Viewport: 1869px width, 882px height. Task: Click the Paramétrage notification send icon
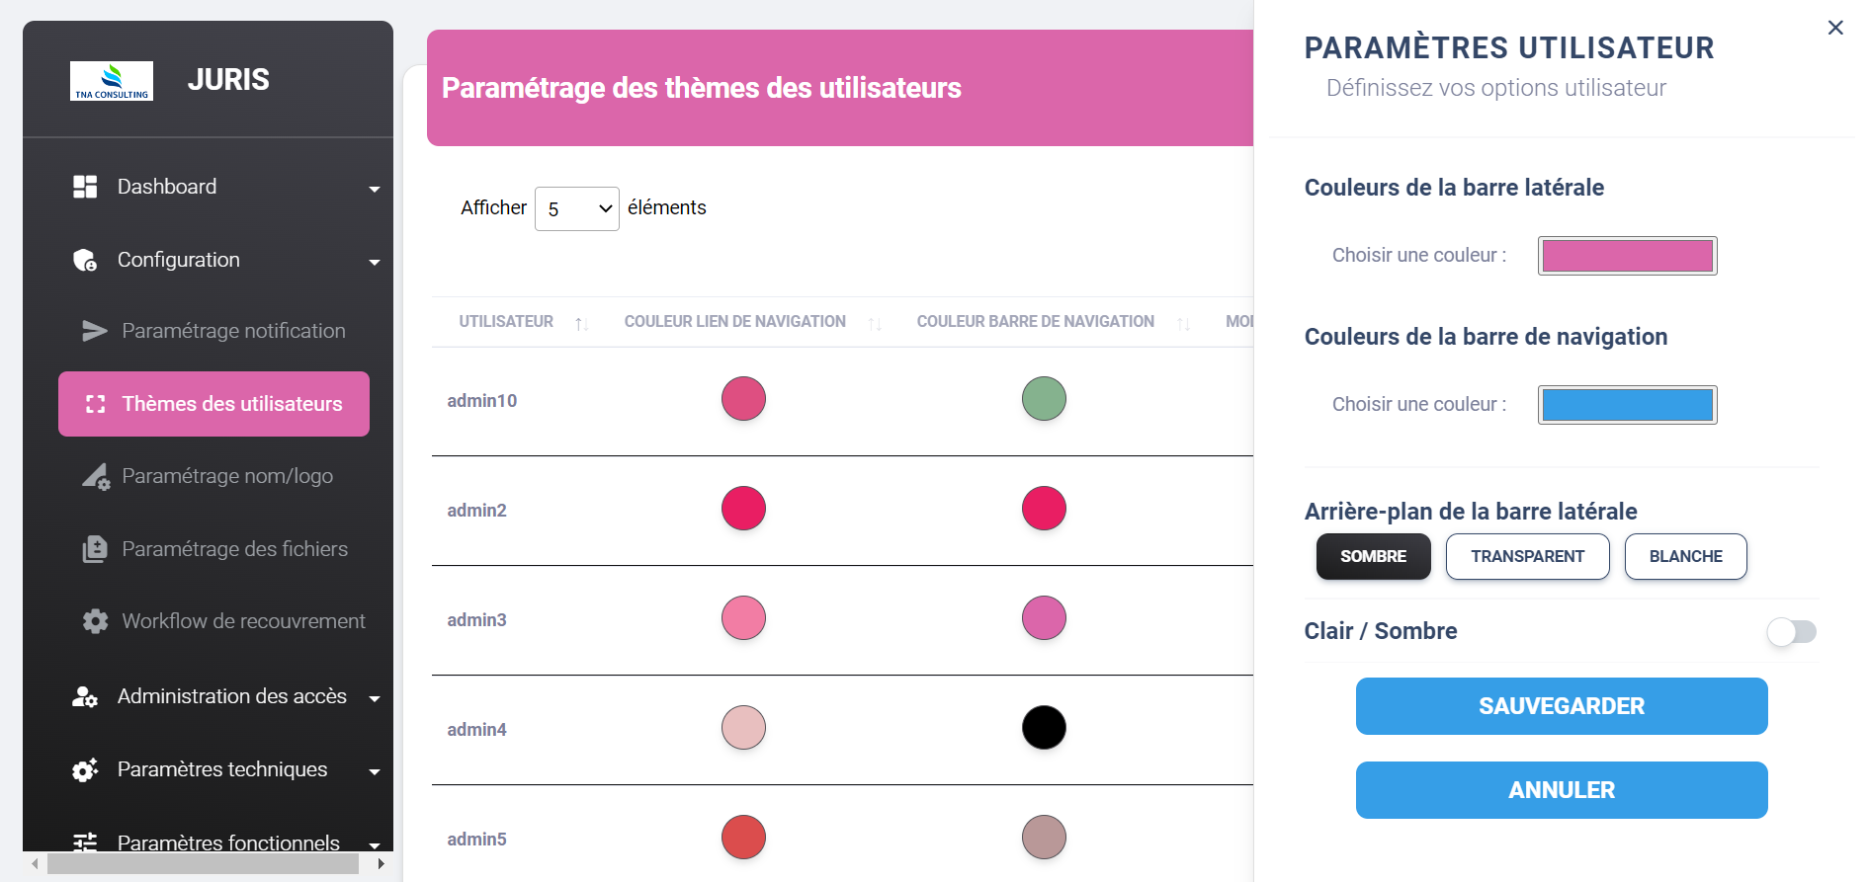tap(94, 331)
